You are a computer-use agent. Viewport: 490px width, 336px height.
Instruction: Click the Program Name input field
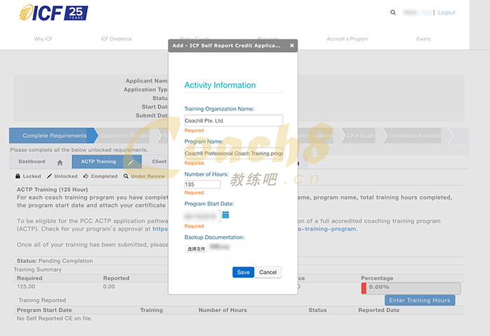tap(233, 153)
